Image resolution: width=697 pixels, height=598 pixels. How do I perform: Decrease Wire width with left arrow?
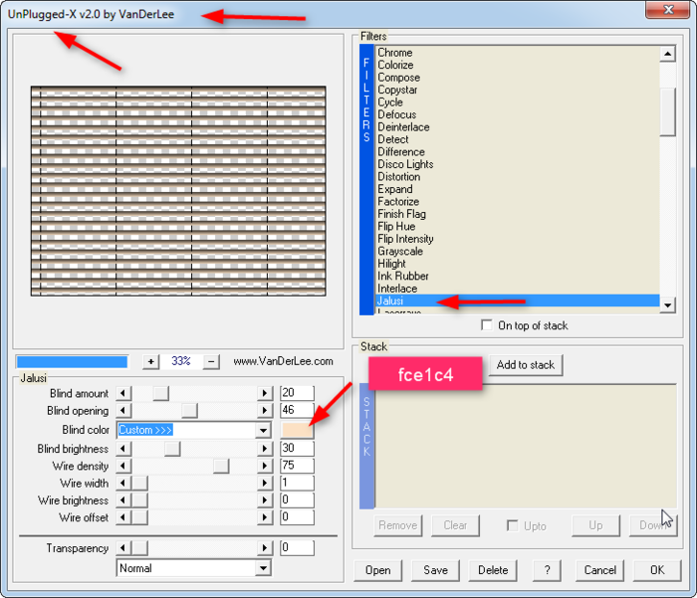click(123, 483)
